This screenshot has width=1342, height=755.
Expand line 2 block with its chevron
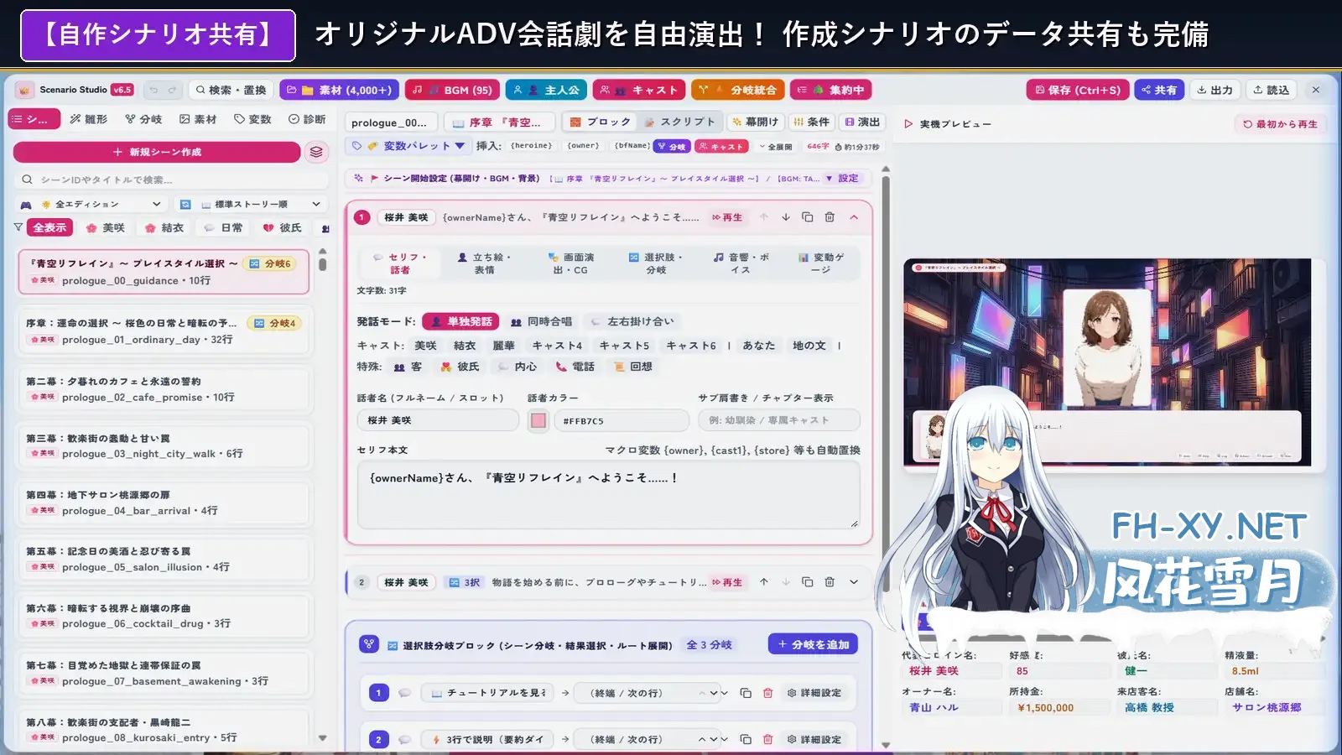(854, 582)
